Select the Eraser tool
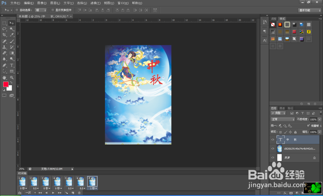323x196 pixels. 4,53
